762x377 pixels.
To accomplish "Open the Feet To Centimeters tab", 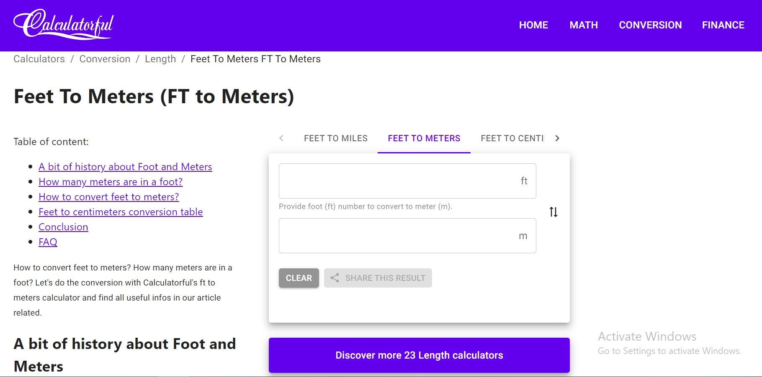I will point(512,138).
